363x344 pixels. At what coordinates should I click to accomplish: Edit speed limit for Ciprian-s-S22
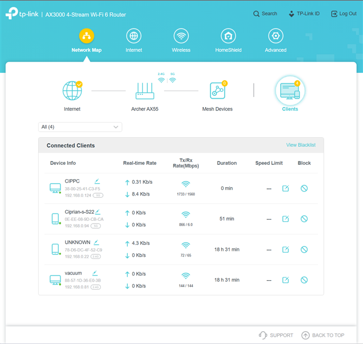coord(286,219)
